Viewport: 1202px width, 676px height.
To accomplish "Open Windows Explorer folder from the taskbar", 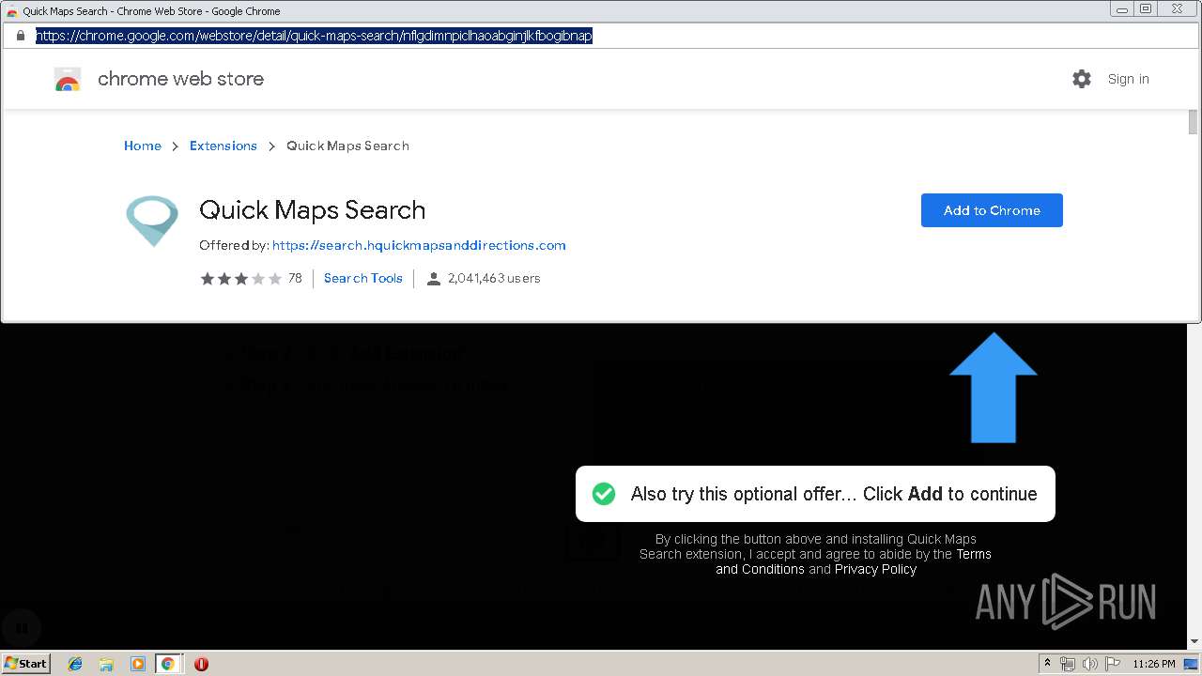I will click(106, 664).
